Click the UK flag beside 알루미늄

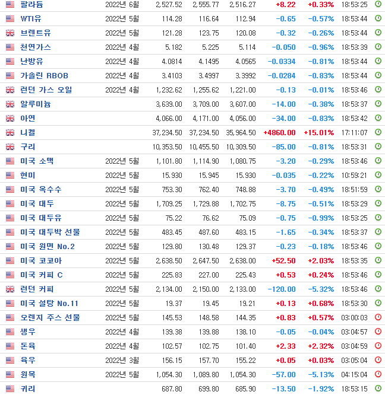[10, 104]
